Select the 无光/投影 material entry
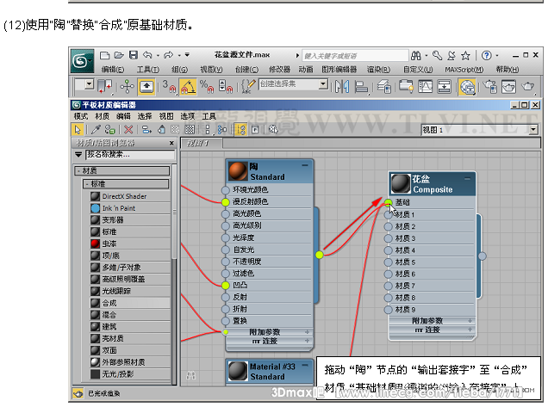Viewport: 548px width, 407px height. point(130,374)
